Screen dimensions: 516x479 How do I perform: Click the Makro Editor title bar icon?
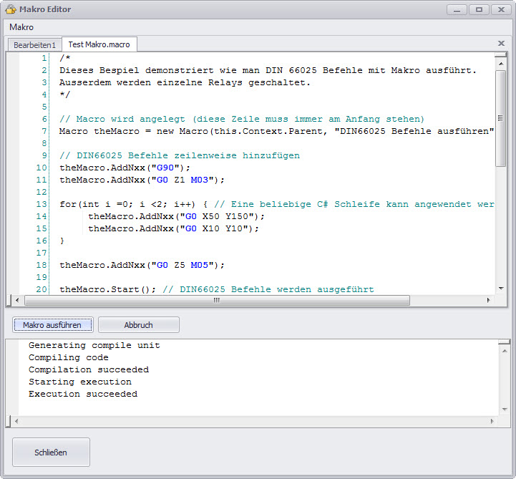click(x=11, y=9)
